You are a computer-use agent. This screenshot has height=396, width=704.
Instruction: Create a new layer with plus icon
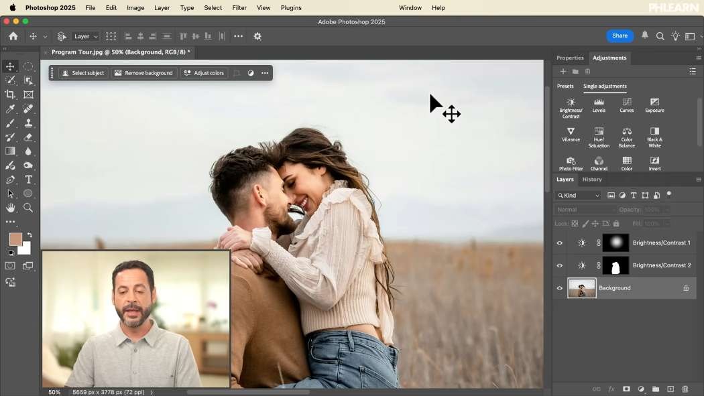(670, 389)
